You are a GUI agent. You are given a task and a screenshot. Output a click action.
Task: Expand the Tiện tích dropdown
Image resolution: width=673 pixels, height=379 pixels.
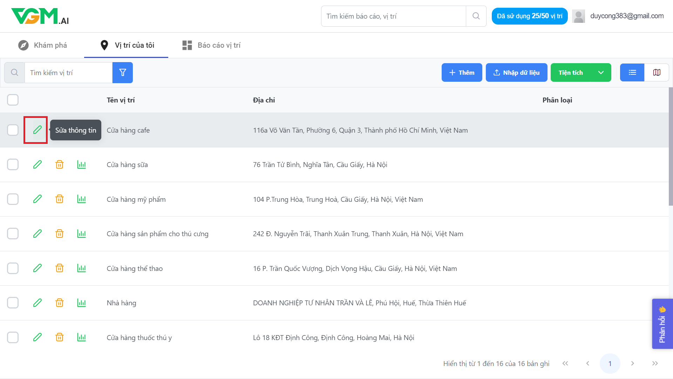(601, 73)
